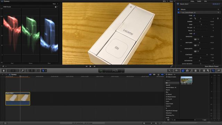Viewport: 222px width, 125px height.
Task: Expand the SHADOWS color disclosure triangle
Action: [x=181, y=40]
